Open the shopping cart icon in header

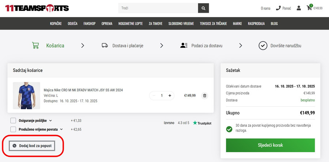point(310,8)
